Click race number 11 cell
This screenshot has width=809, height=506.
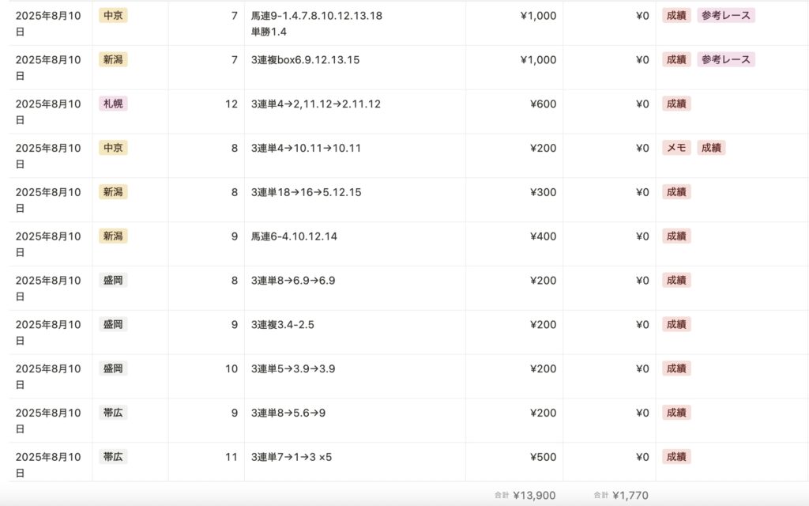(x=206, y=462)
